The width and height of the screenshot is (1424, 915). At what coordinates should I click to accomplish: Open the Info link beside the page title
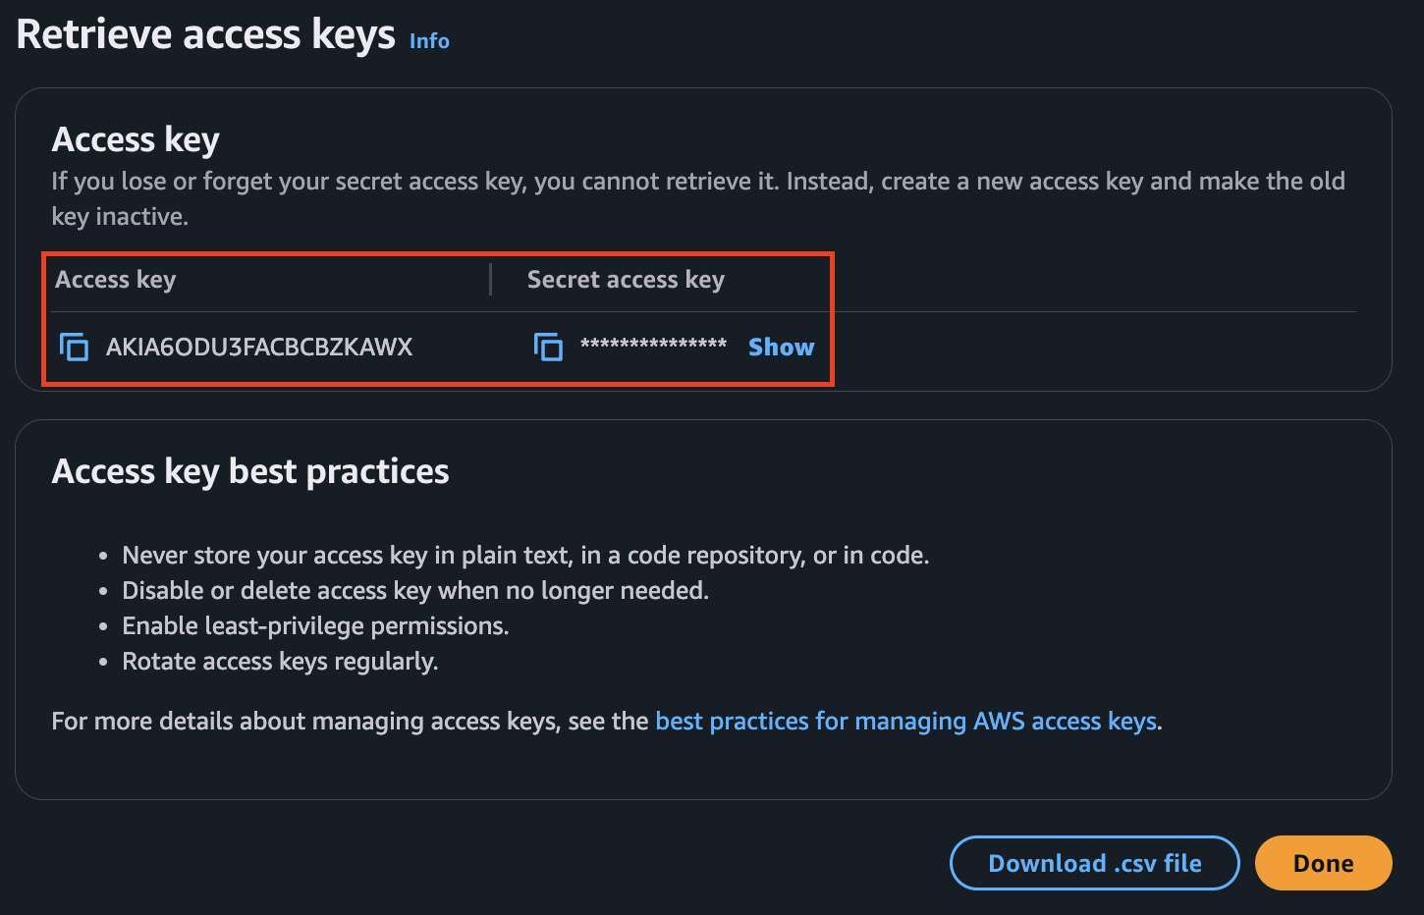pyautogui.click(x=429, y=41)
